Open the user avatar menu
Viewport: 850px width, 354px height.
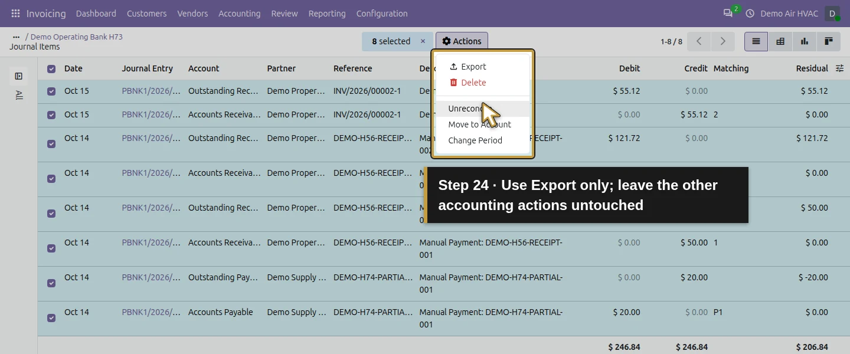click(832, 13)
